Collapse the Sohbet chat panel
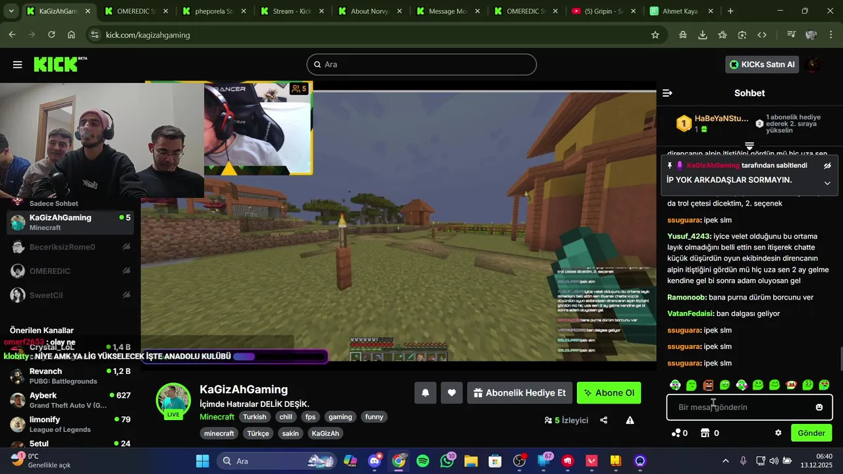 pyautogui.click(x=667, y=93)
